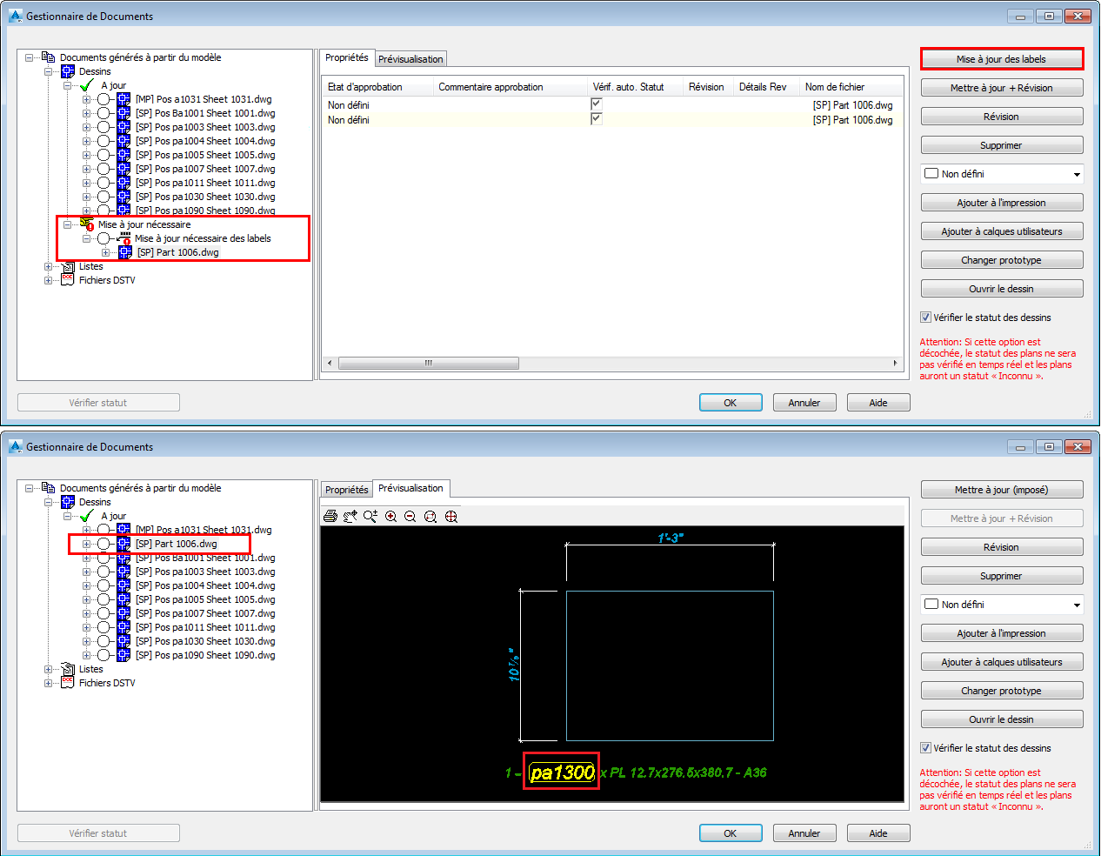Viewport: 1101px width, 856px height.
Task: Click Mettre à jour (imposé) button
Action: coord(1002,490)
